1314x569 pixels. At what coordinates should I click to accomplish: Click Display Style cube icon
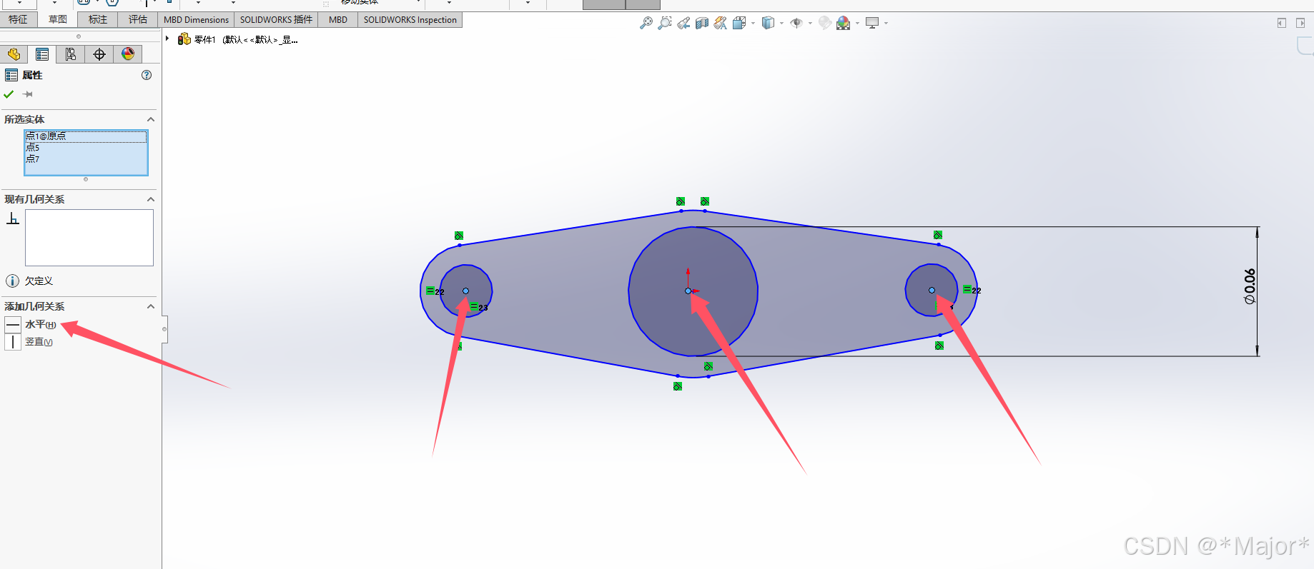(768, 23)
